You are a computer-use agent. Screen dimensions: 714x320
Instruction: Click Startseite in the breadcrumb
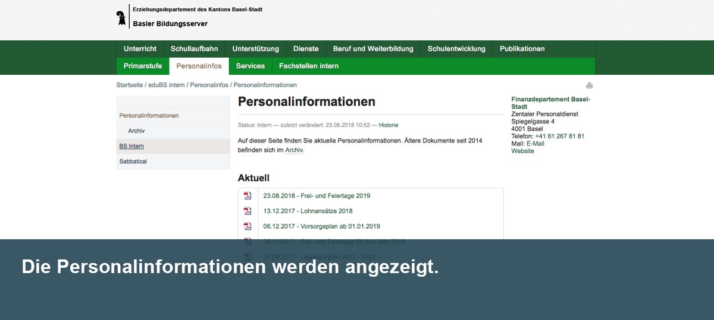[130, 85]
